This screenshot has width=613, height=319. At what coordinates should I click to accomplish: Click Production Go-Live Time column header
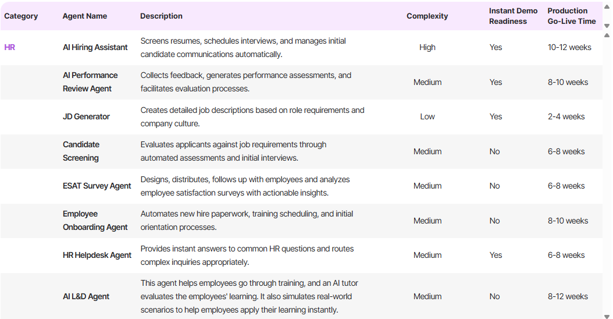(572, 16)
